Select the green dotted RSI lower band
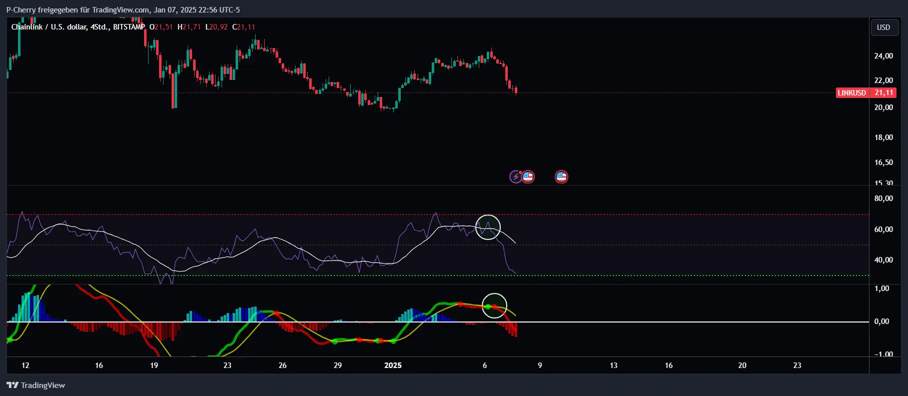Viewport: 908px width, 396px height. pos(438,275)
